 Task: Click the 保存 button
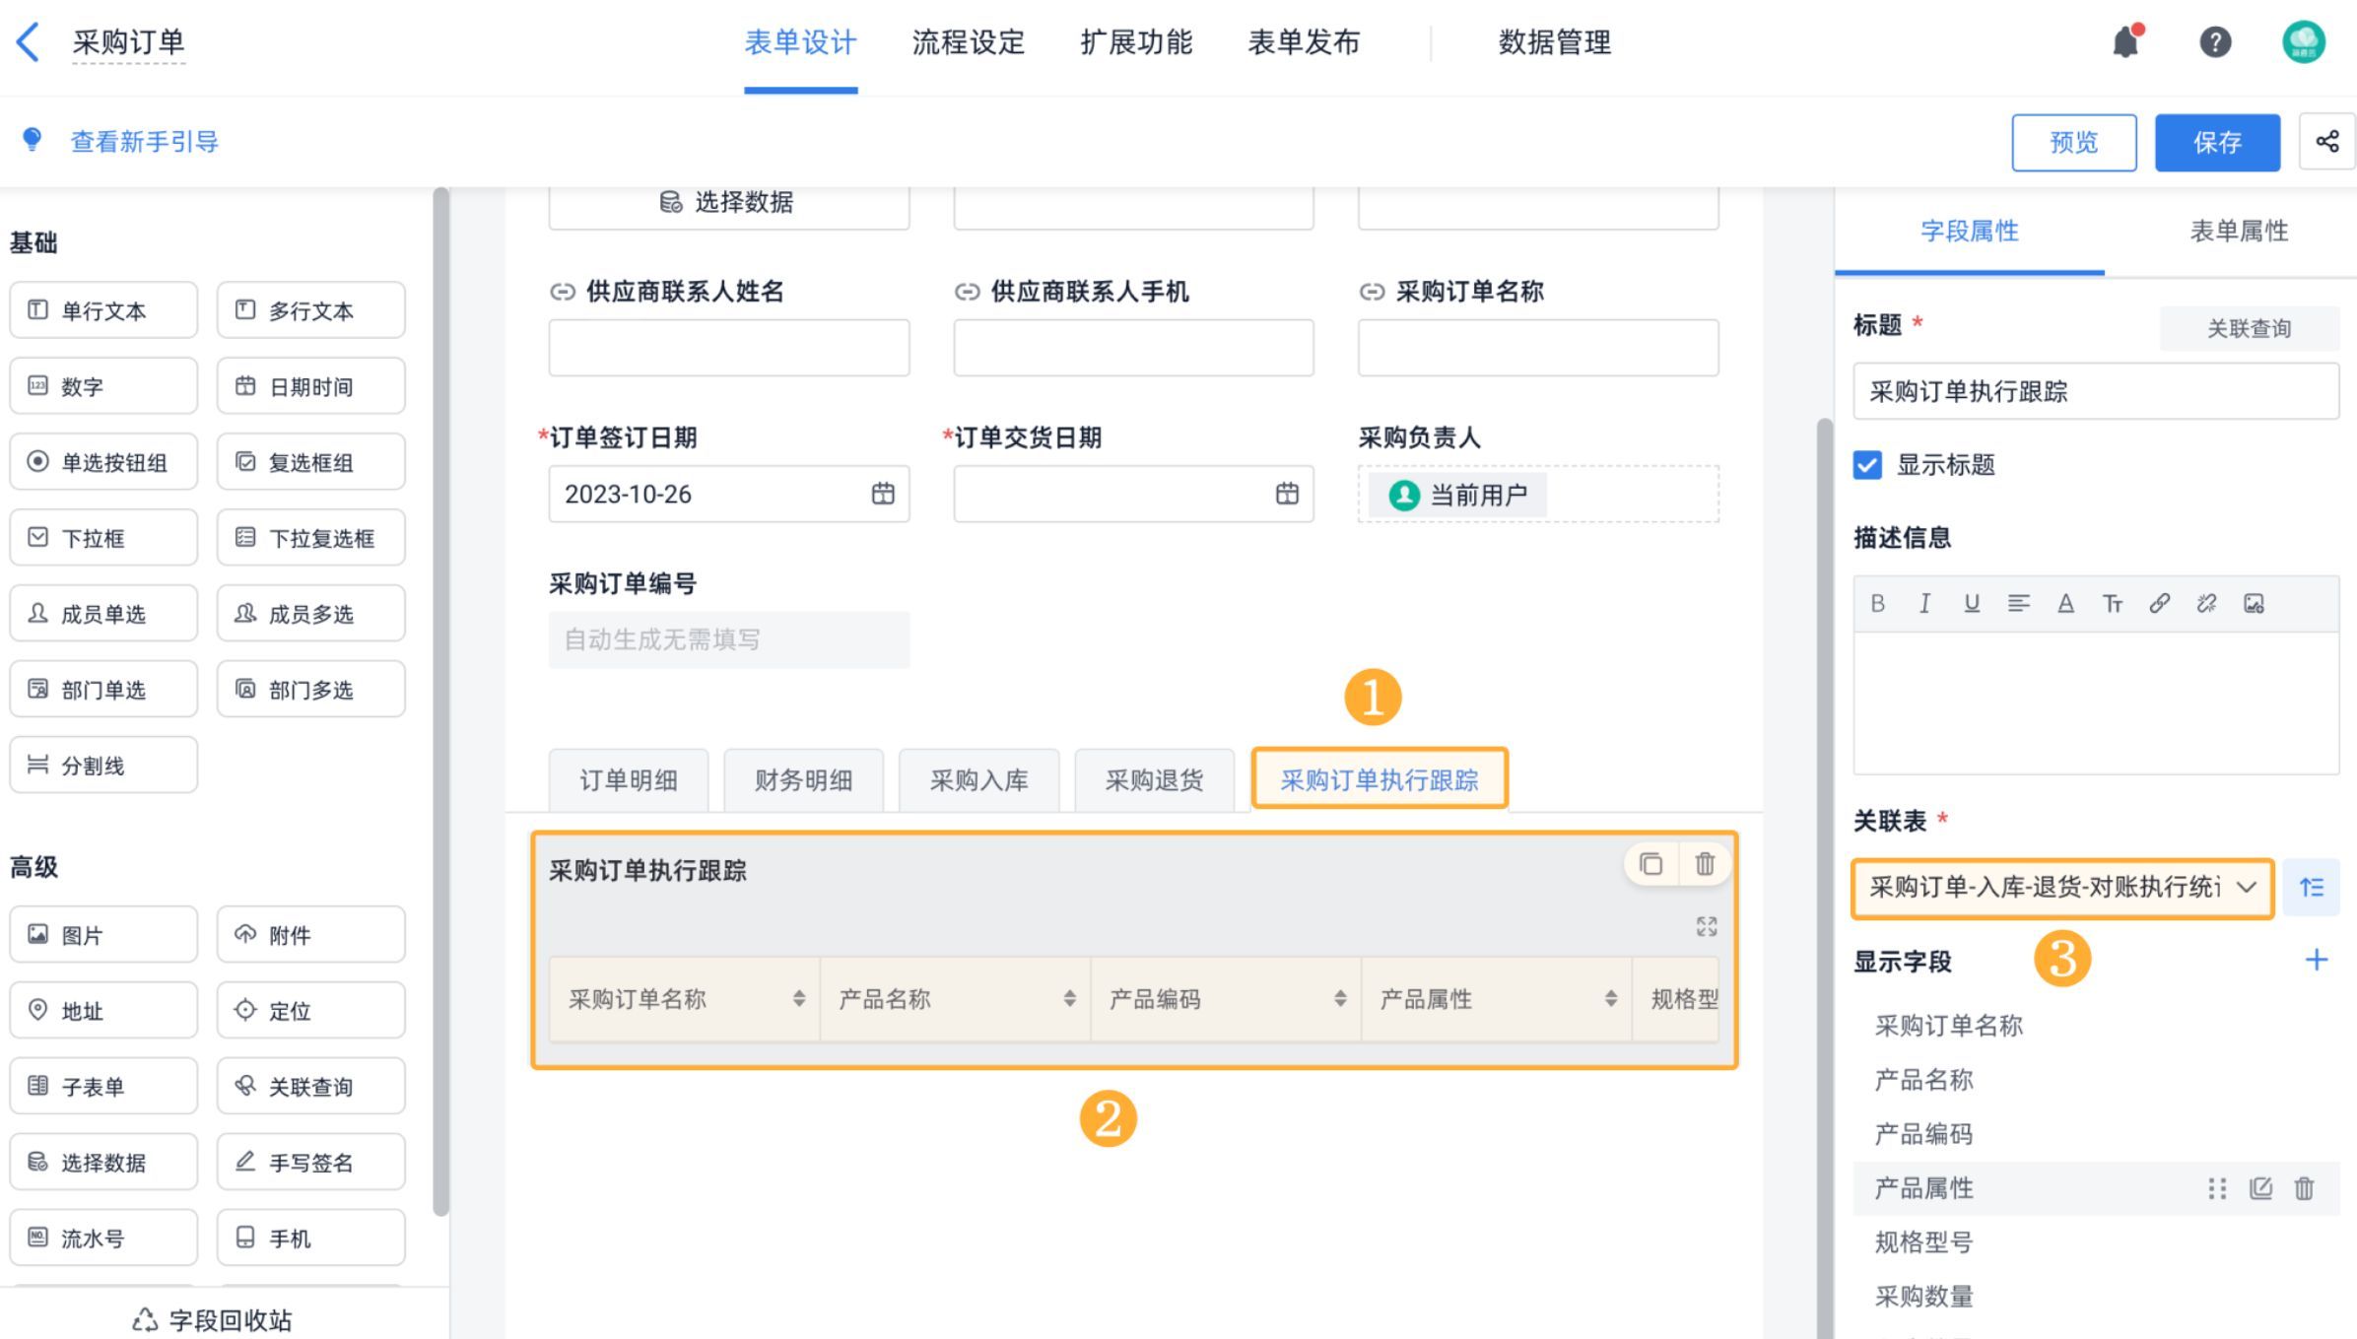(2216, 142)
